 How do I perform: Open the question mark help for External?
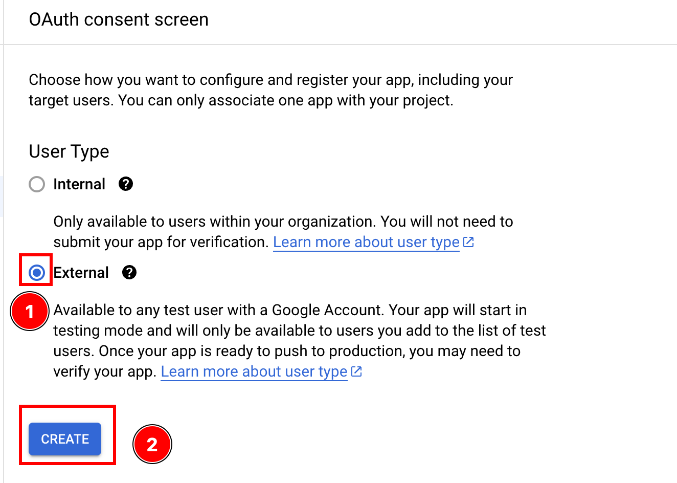(129, 272)
